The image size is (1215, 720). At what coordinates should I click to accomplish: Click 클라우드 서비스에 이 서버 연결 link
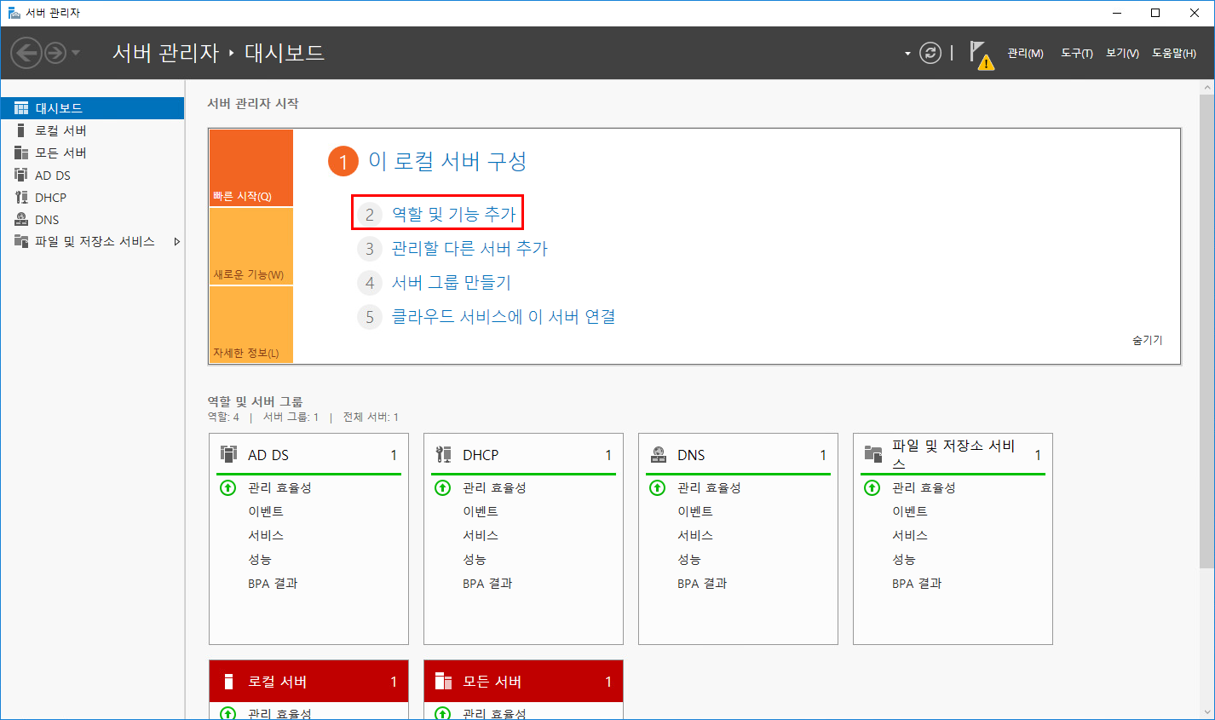point(504,316)
